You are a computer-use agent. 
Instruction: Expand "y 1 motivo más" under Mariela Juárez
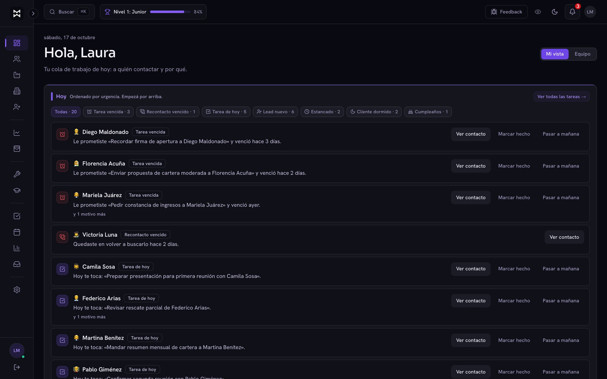click(89, 214)
